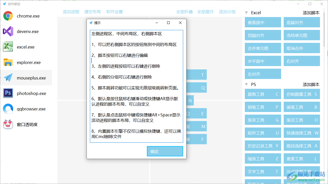Image resolution: width=328 pixels, height=184 pixels.
Task: Click the 套索工具 L script button
Action: click(302, 158)
